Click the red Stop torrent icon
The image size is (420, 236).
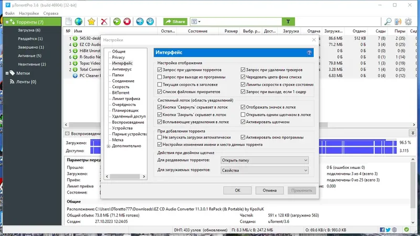tap(127, 22)
